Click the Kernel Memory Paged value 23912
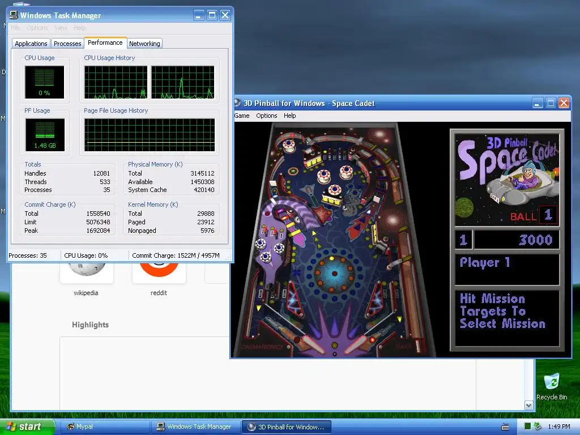Screen dimensions: 580x435 (206, 222)
